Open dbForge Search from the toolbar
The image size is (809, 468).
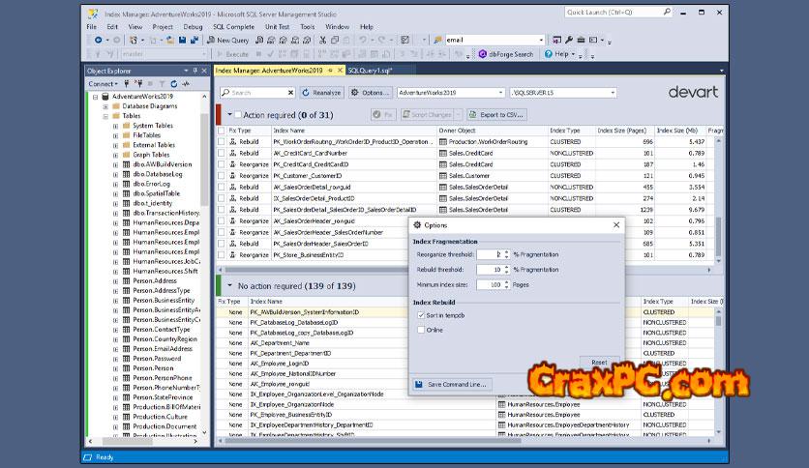[x=506, y=54]
